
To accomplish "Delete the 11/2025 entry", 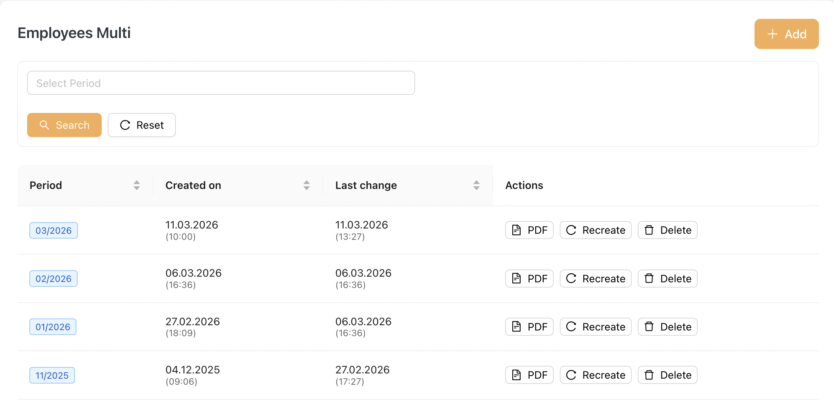I will (x=667, y=375).
